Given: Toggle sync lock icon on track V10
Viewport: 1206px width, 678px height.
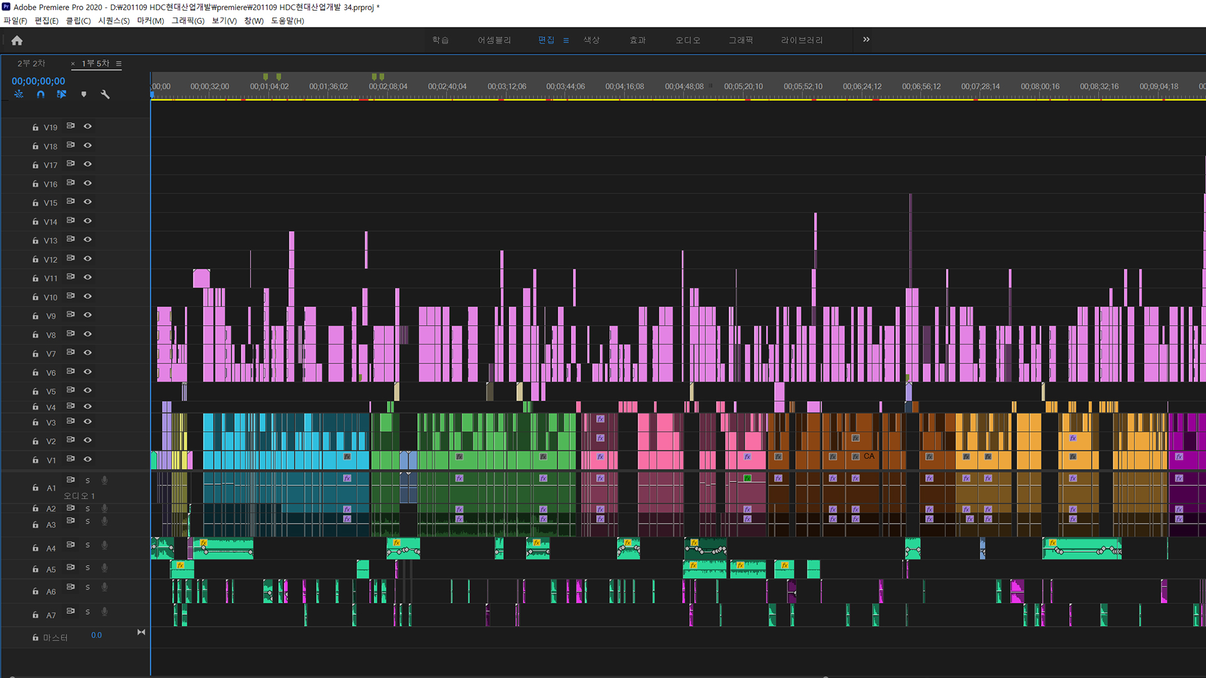Looking at the screenshot, I should pyautogui.click(x=70, y=296).
